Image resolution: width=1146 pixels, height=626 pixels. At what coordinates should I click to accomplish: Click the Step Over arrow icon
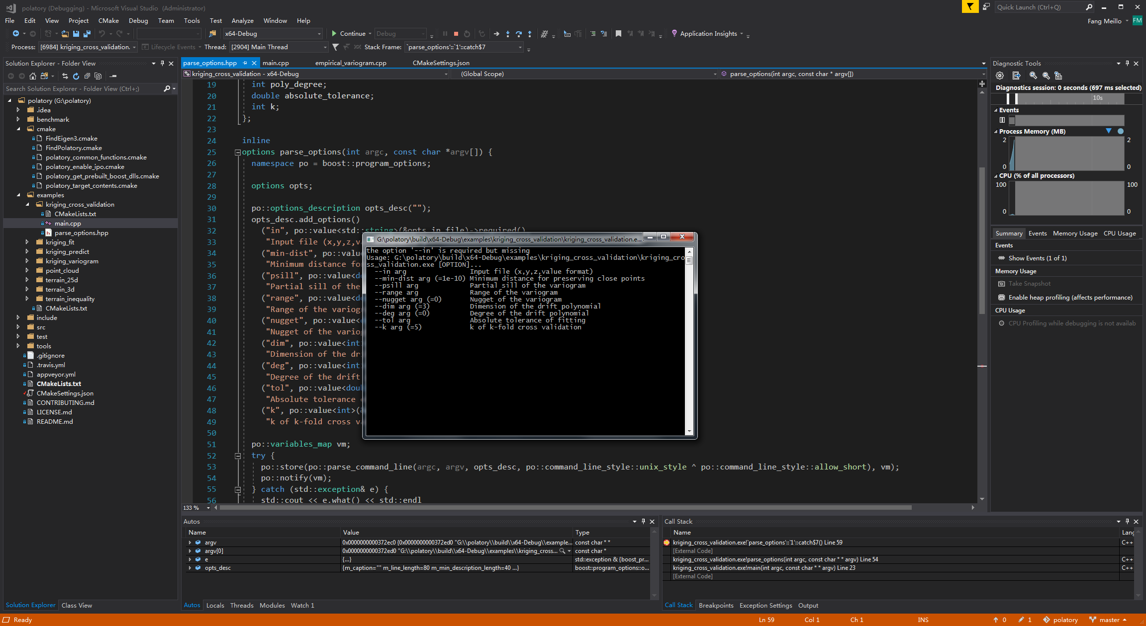pos(519,34)
